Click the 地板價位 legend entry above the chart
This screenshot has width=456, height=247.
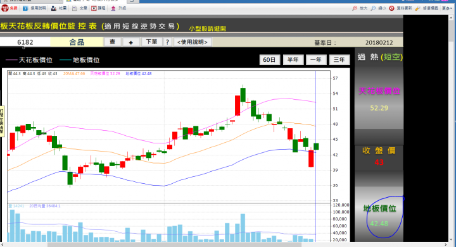click(80, 60)
